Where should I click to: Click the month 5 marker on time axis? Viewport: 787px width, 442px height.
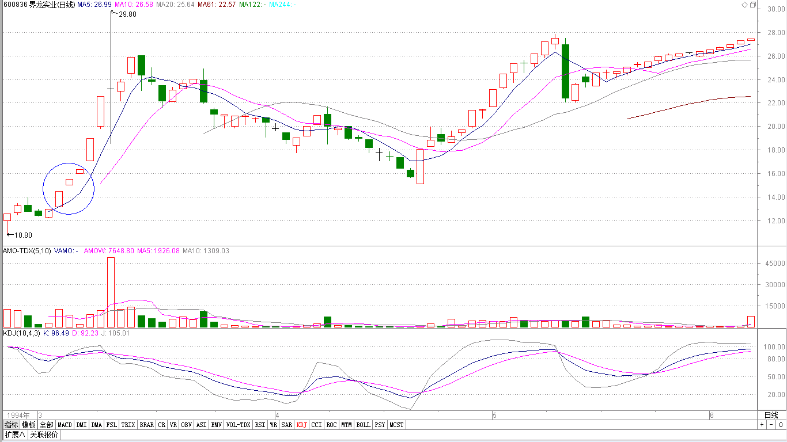click(x=494, y=415)
